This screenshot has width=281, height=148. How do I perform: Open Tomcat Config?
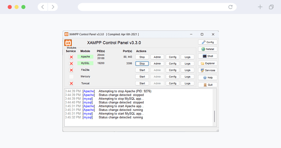point(173,83)
